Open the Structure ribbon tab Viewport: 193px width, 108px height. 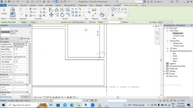[x=24, y=5]
